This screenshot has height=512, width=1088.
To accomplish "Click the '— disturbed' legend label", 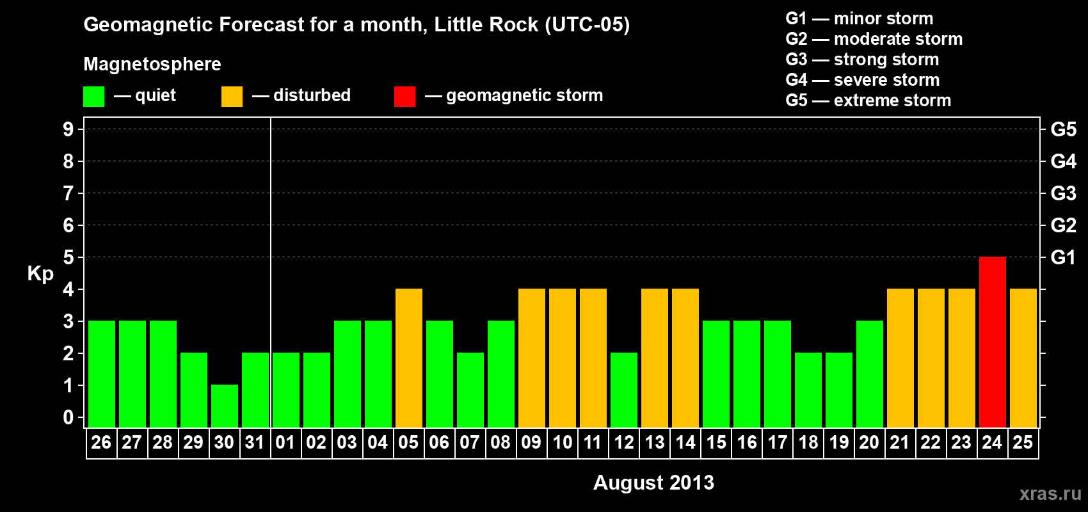I will (301, 95).
